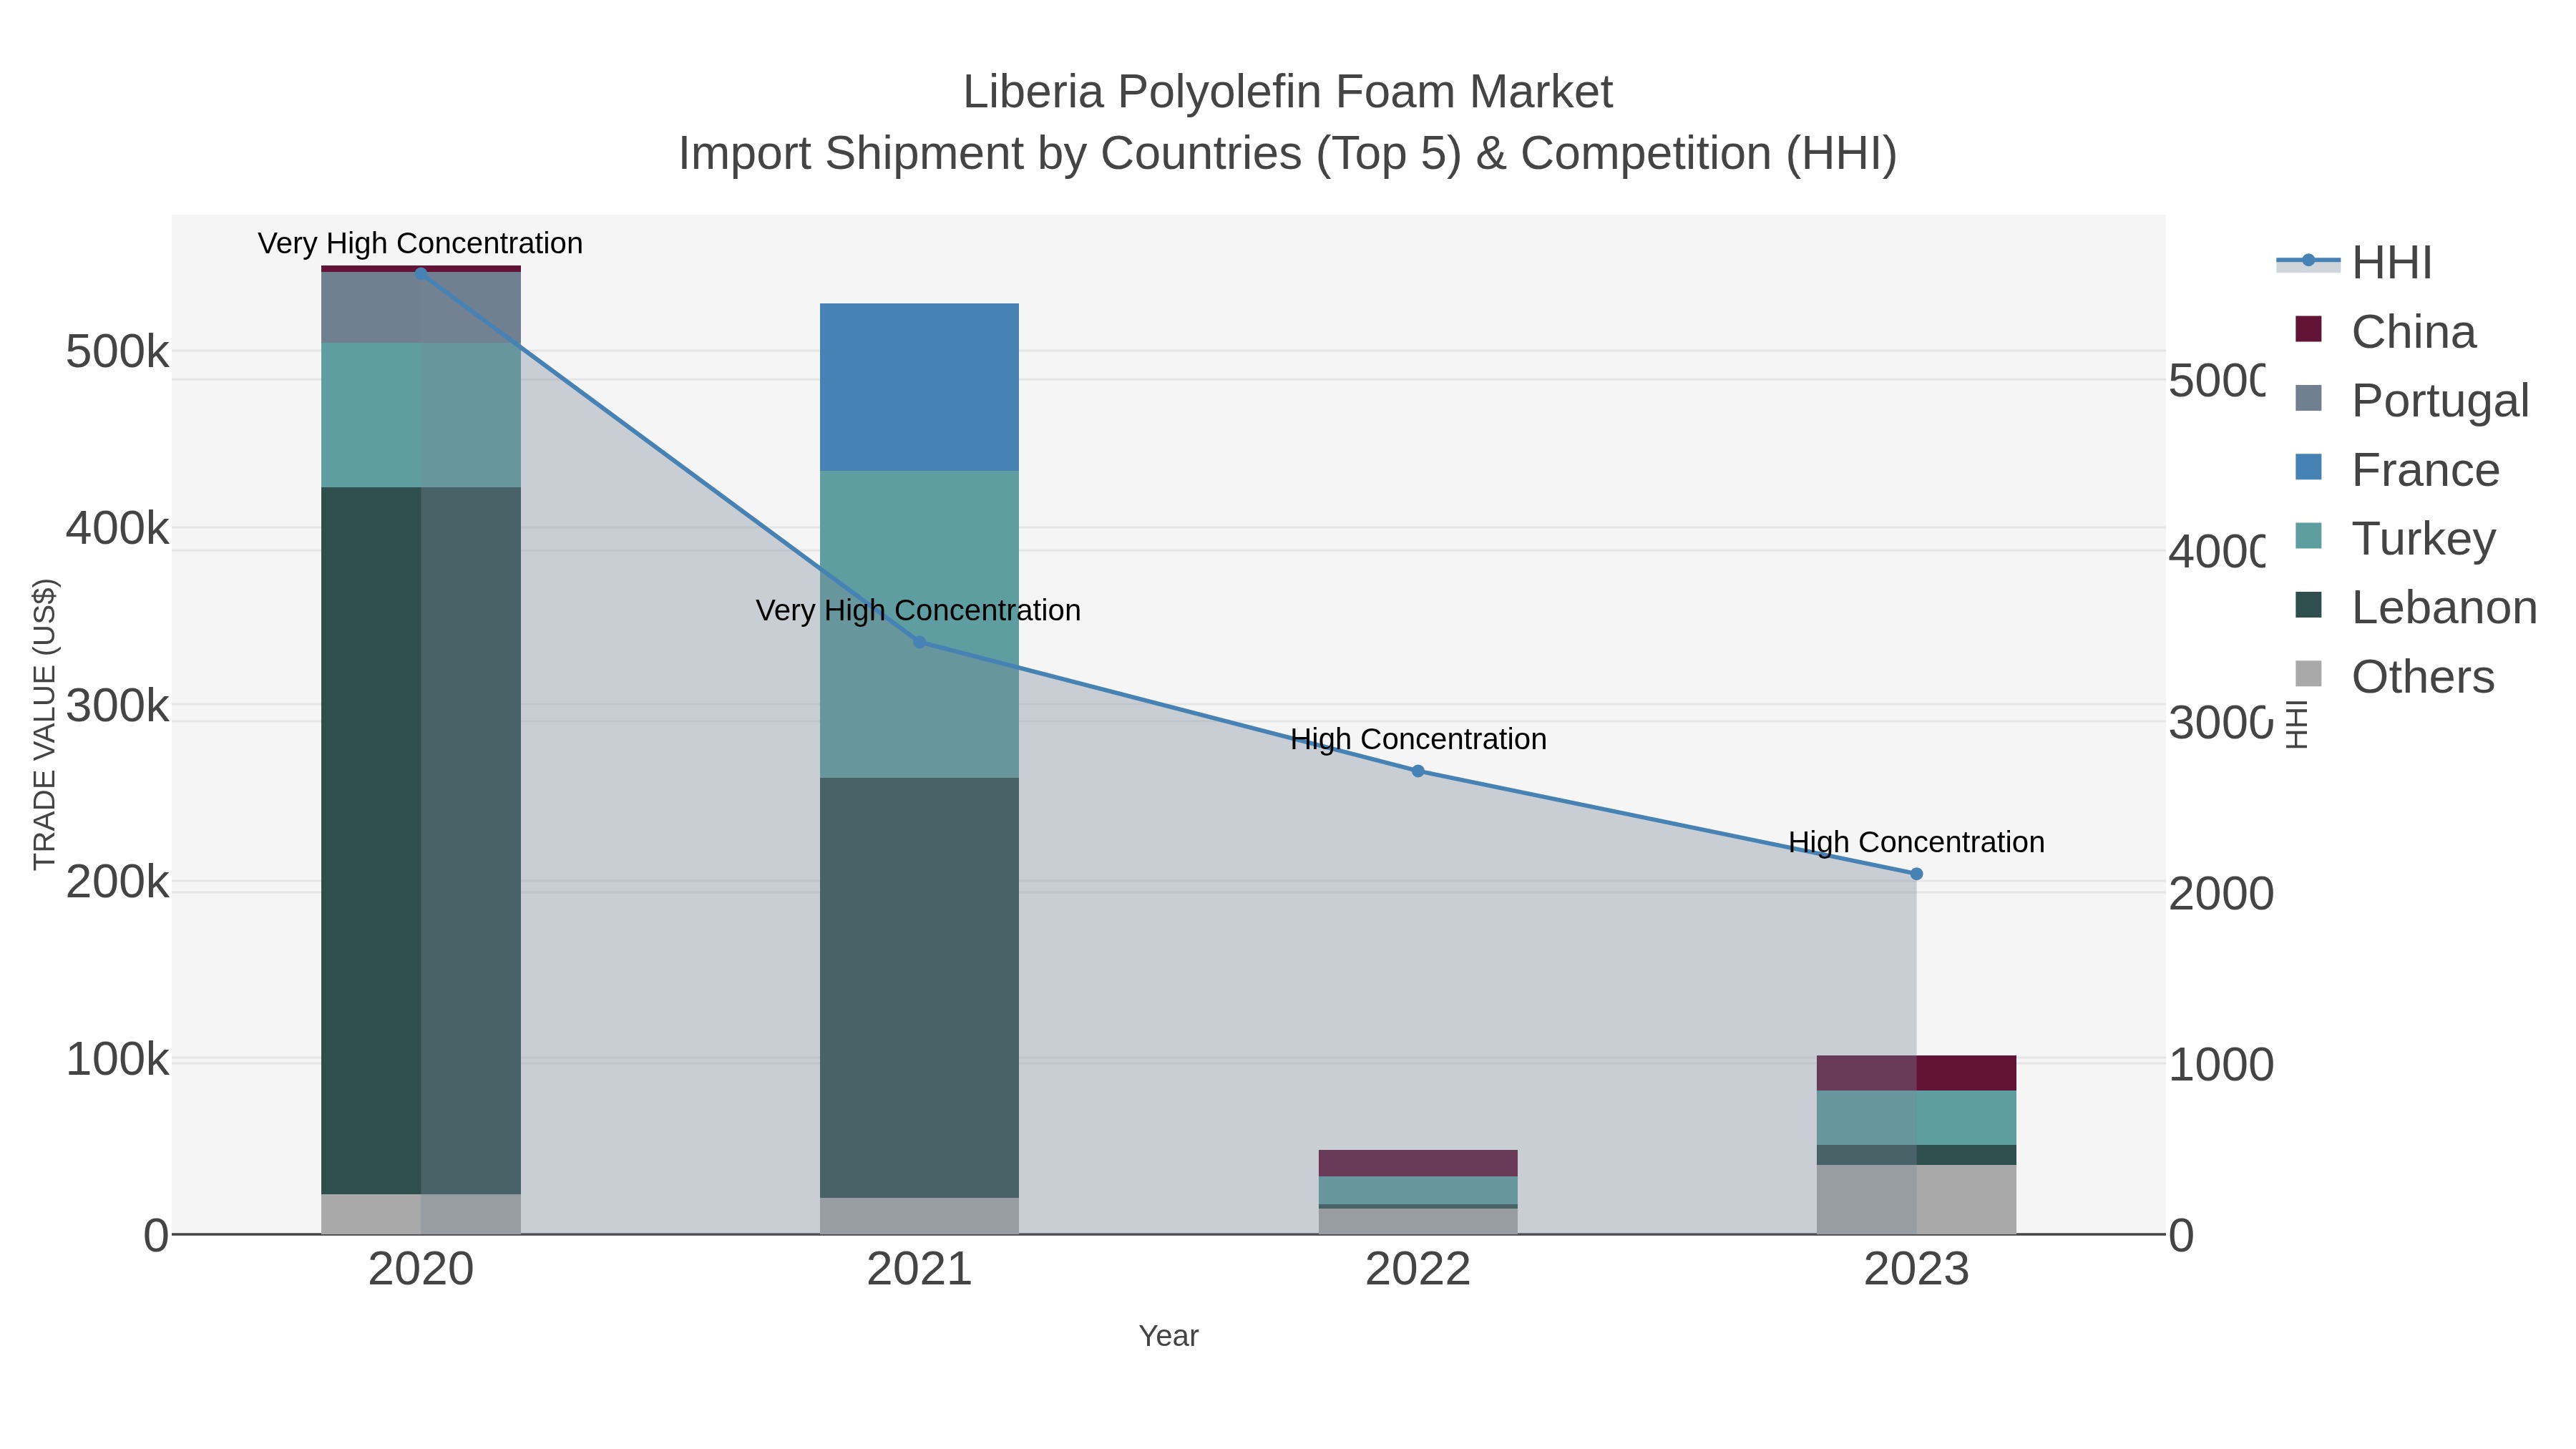
Task: Toggle the Portugal legend entry
Action: (2411, 400)
